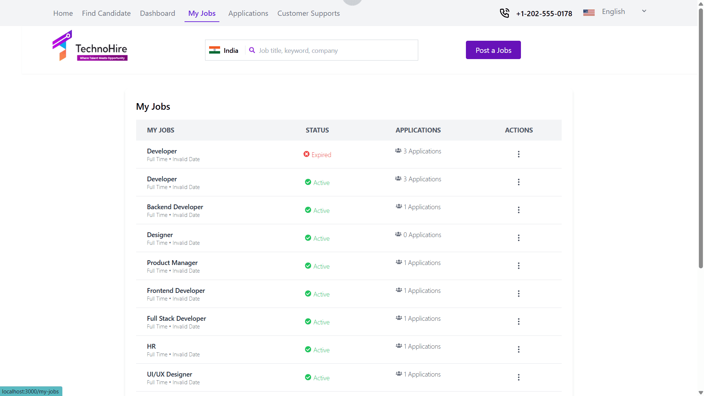The image size is (704, 396).
Task: Click the India flag in search bar
Action: pos(215,50)
